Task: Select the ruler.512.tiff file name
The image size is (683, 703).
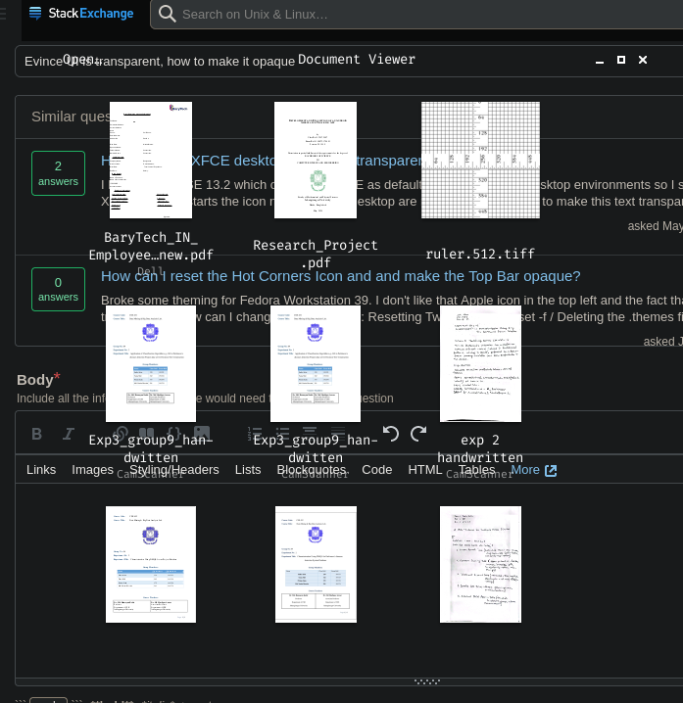Action: (480, 254)
